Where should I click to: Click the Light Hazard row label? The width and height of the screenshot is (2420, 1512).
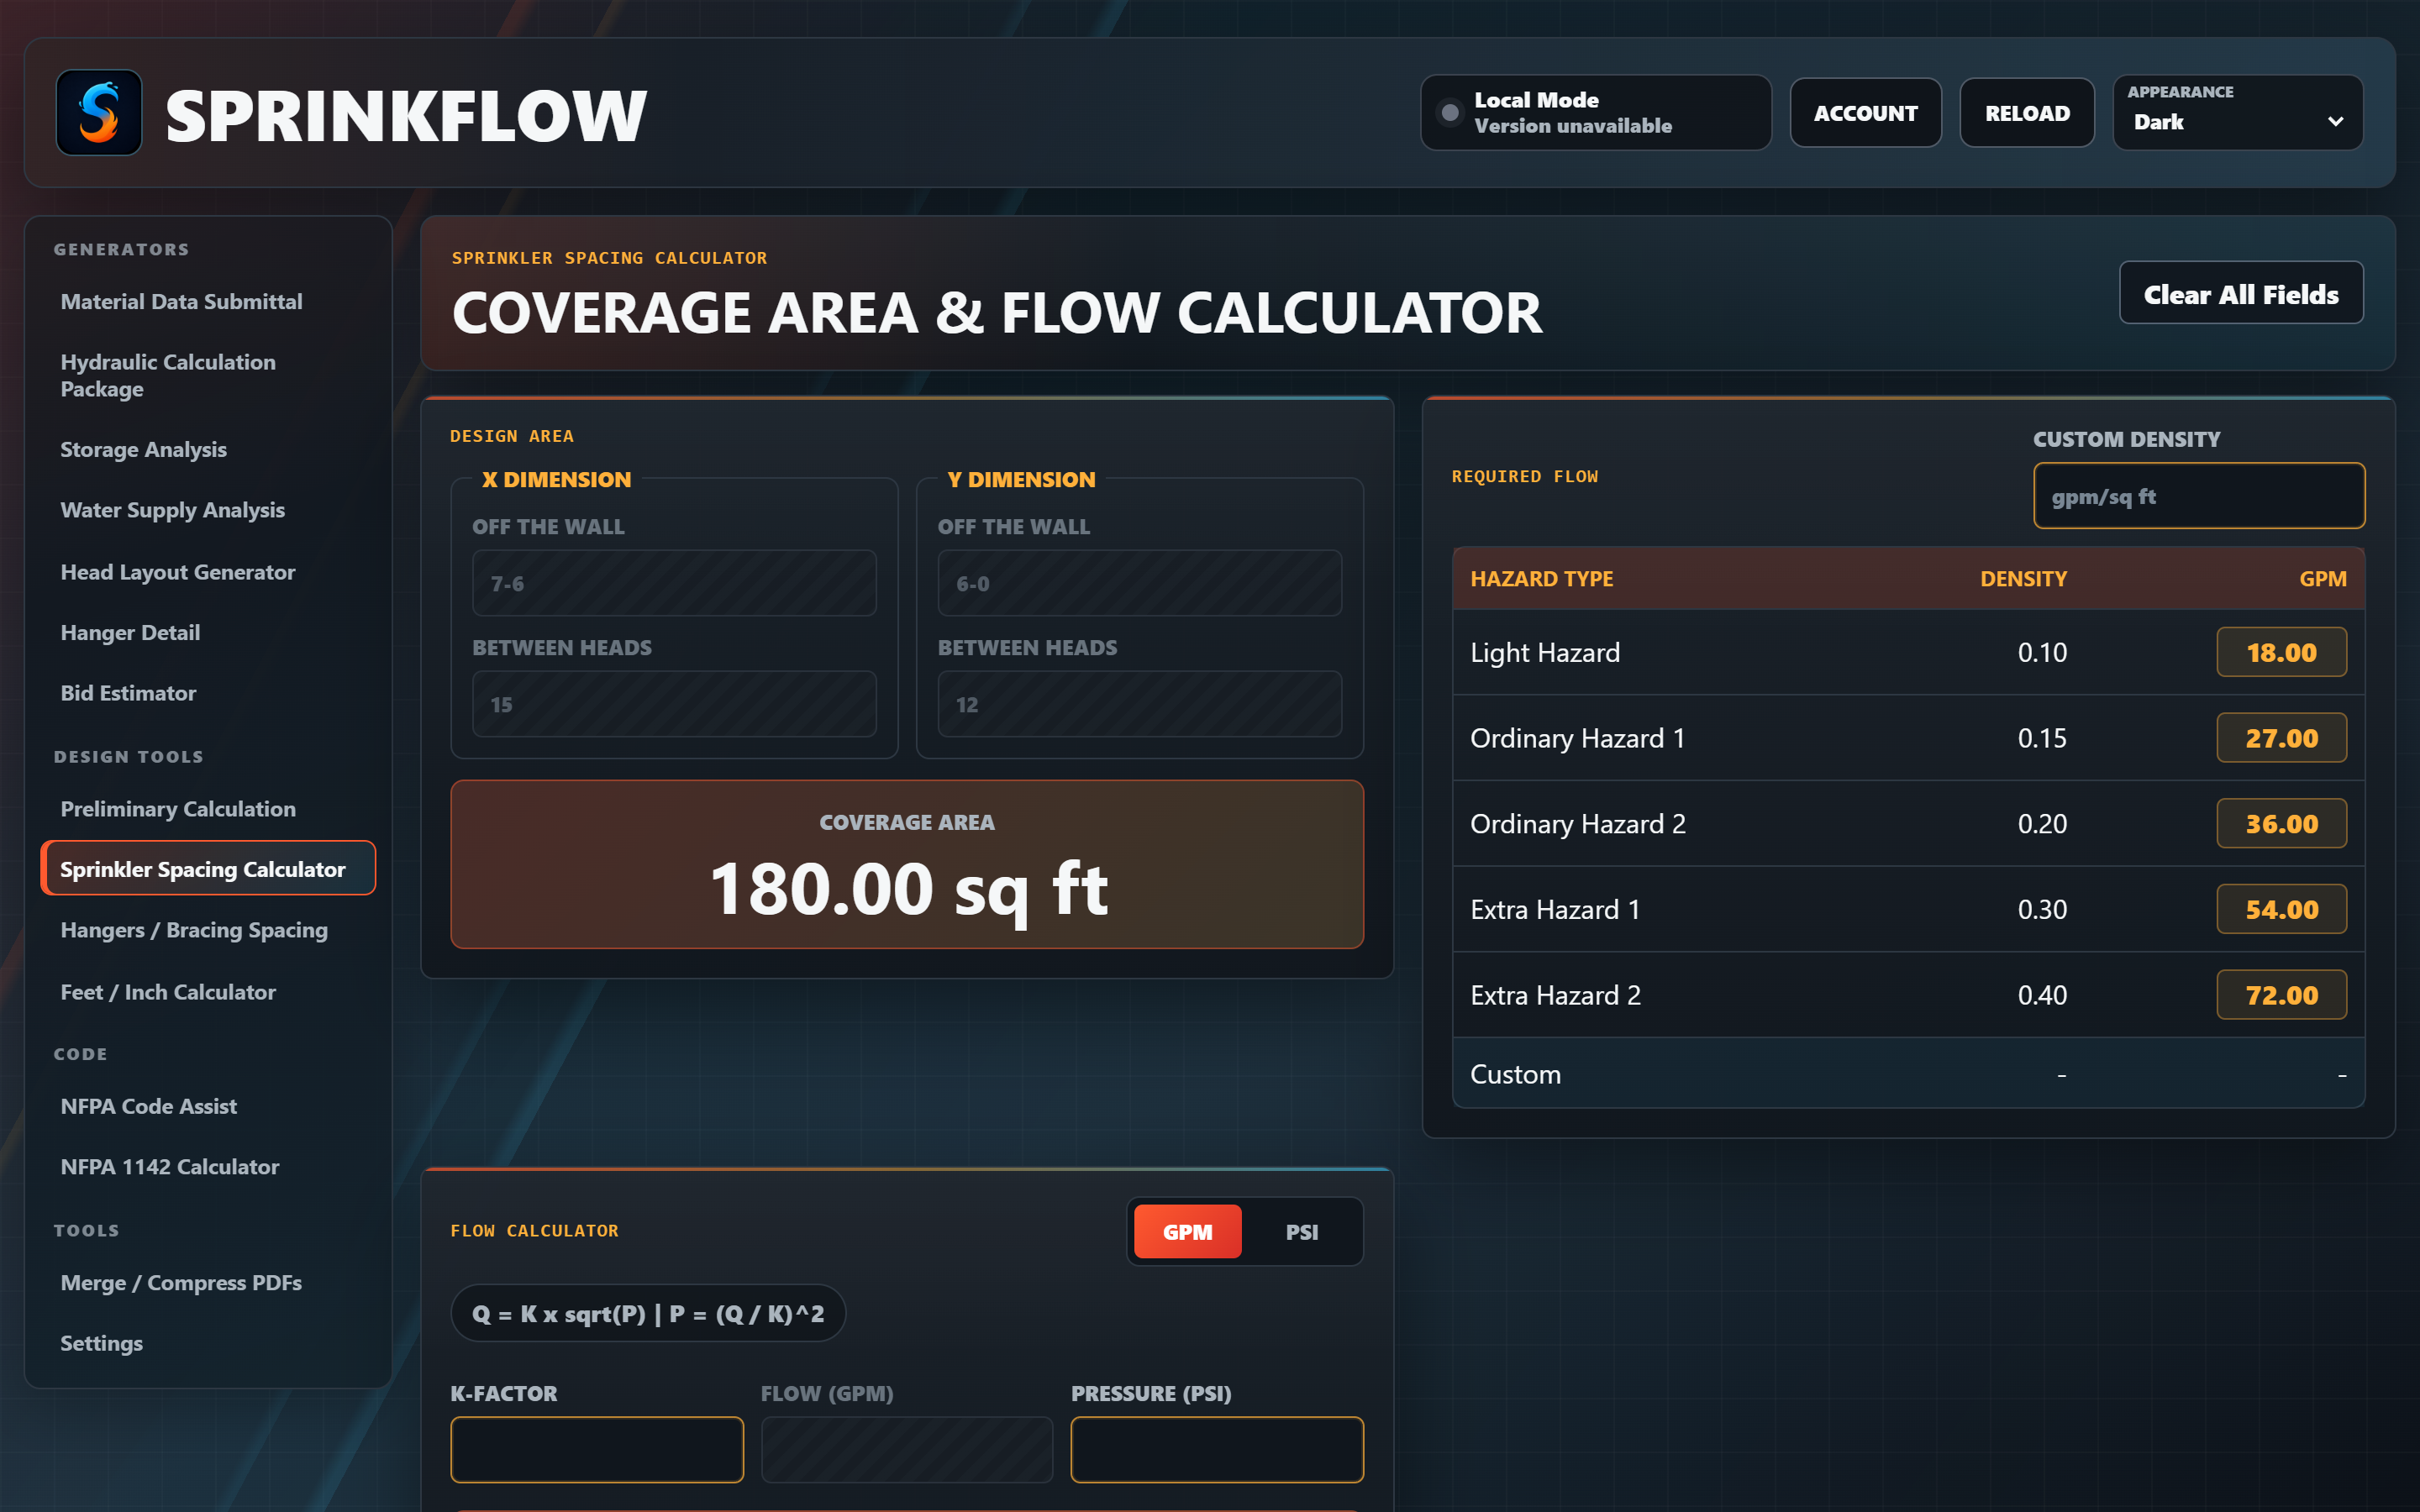click(1544, 652)
